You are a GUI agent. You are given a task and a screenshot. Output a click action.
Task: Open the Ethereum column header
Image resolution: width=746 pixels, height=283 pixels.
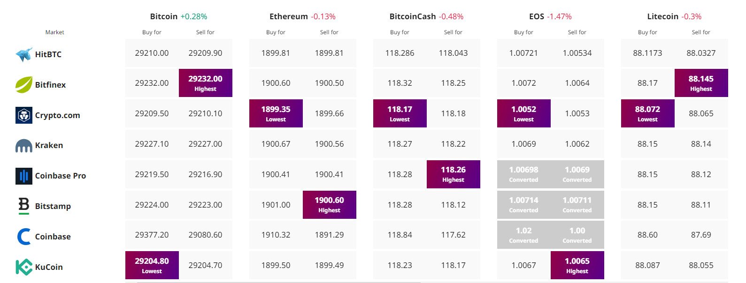pyautogui.click(x=288, y=16)
